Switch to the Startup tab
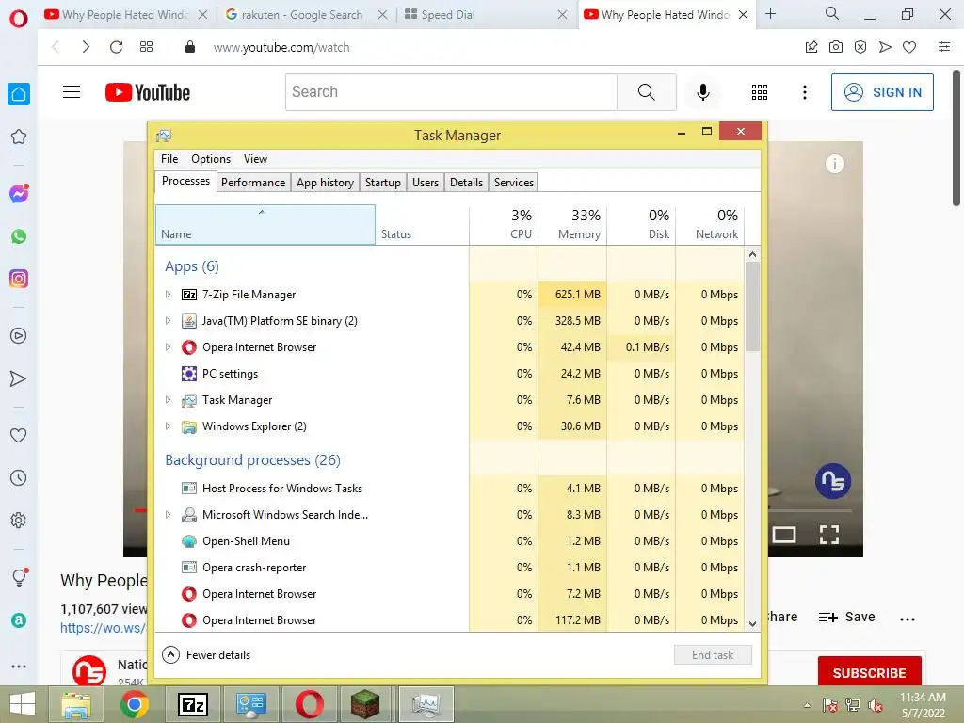The image size is (964, 723). point(383,183)
